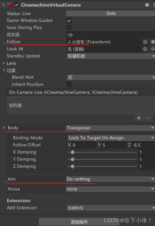This screenshot has width=155, height=226.
Task: Click the Follow Offset Y field
Action: (114, 145)
